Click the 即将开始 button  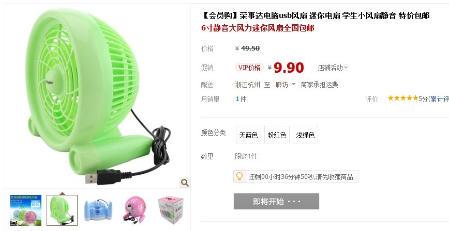[x=276, y=201]
